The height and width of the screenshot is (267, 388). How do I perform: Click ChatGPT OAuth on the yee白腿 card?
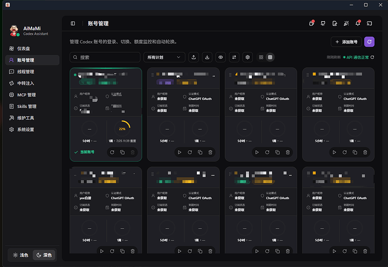coord(122,198)
